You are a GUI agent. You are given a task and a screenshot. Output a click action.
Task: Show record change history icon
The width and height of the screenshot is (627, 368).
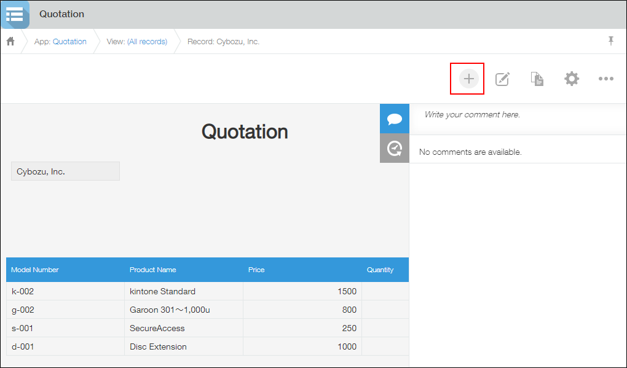pyautogui.click(x=394, y=147)
